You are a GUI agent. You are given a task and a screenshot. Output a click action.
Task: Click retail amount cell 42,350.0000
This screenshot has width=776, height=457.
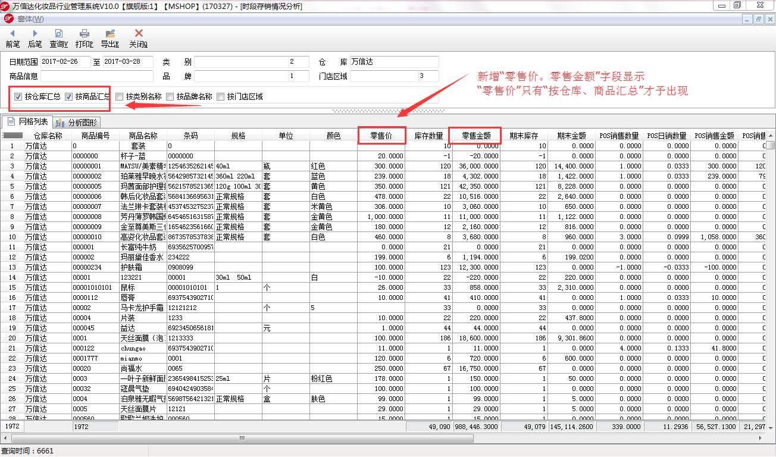tap(477, 186)
